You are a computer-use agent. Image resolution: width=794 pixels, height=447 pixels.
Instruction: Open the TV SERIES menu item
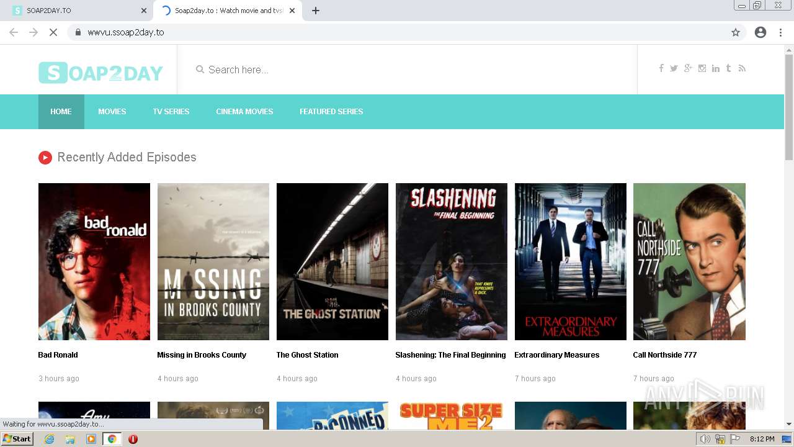(171, 112)
